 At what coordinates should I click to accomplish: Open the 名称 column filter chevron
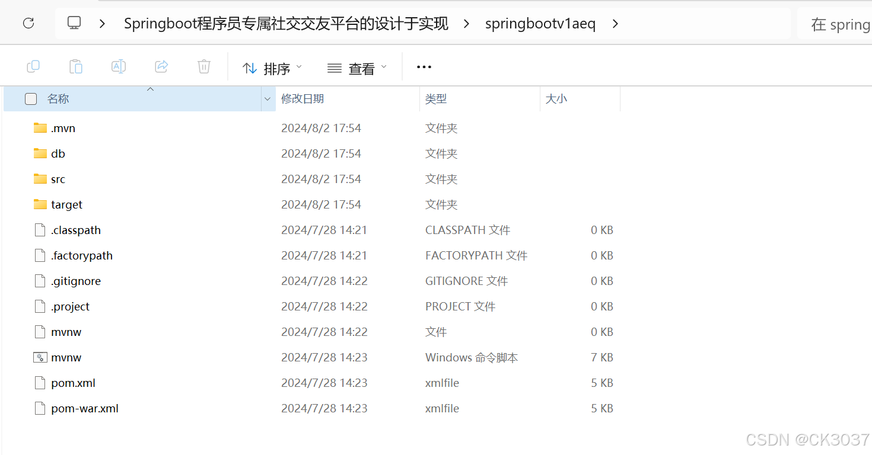[x=268, y=98]
